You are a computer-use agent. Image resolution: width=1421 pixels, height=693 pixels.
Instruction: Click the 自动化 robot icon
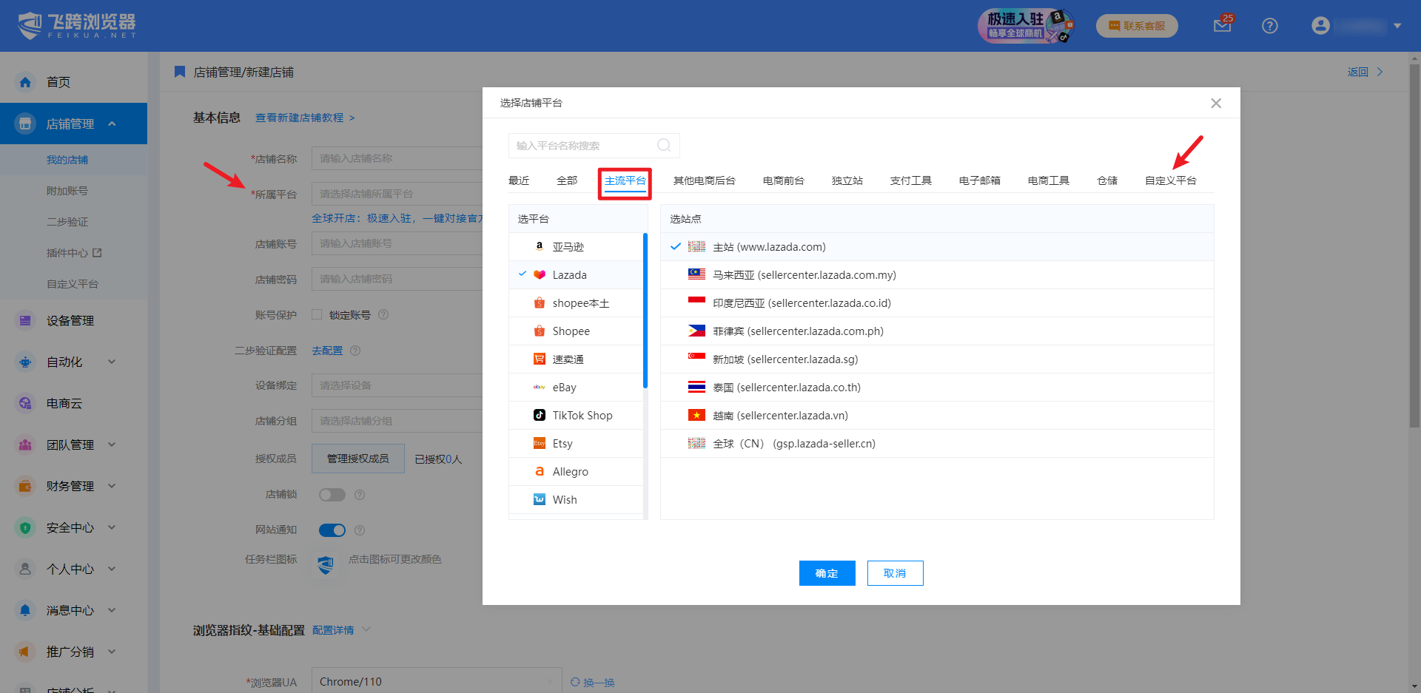pyautogui.click(x=25, y=362)
